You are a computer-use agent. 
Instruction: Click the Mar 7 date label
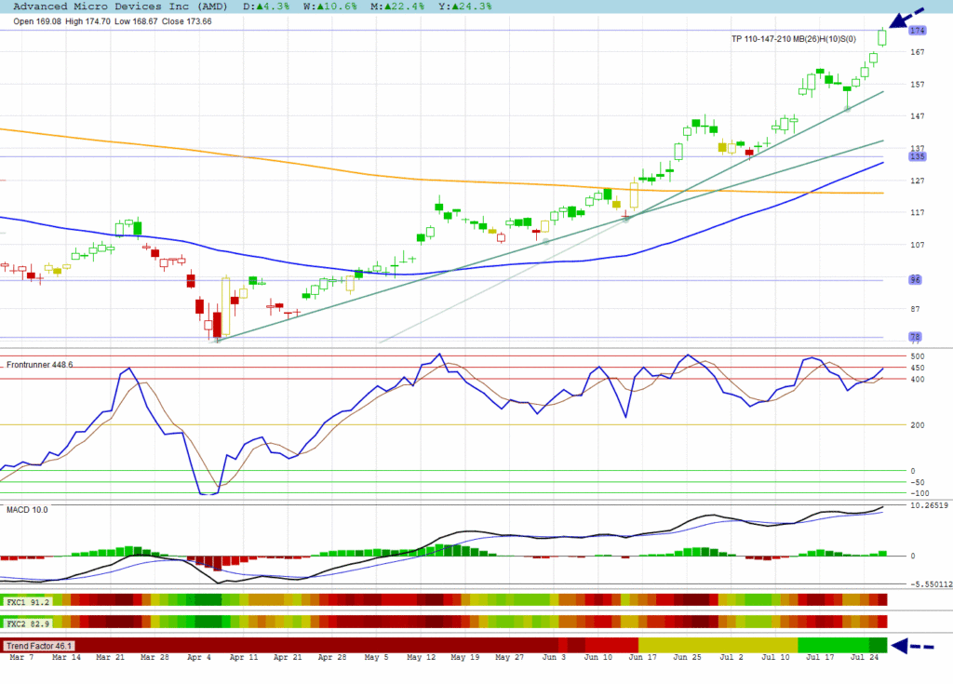click(x=22, y=657)
